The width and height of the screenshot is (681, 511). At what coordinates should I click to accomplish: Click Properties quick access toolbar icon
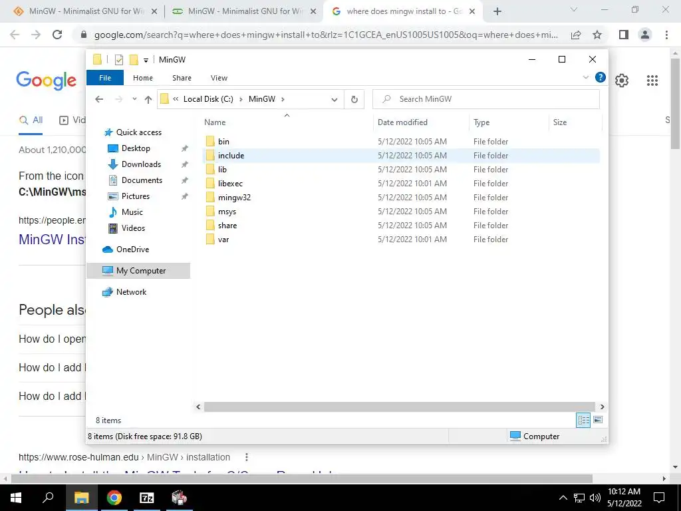tap(118, 59)
